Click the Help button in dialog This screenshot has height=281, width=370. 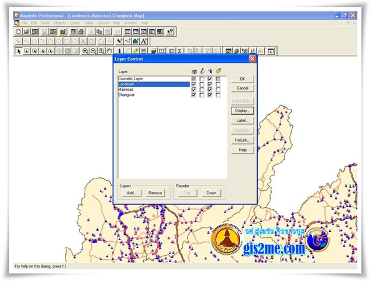tap(243, 150)
